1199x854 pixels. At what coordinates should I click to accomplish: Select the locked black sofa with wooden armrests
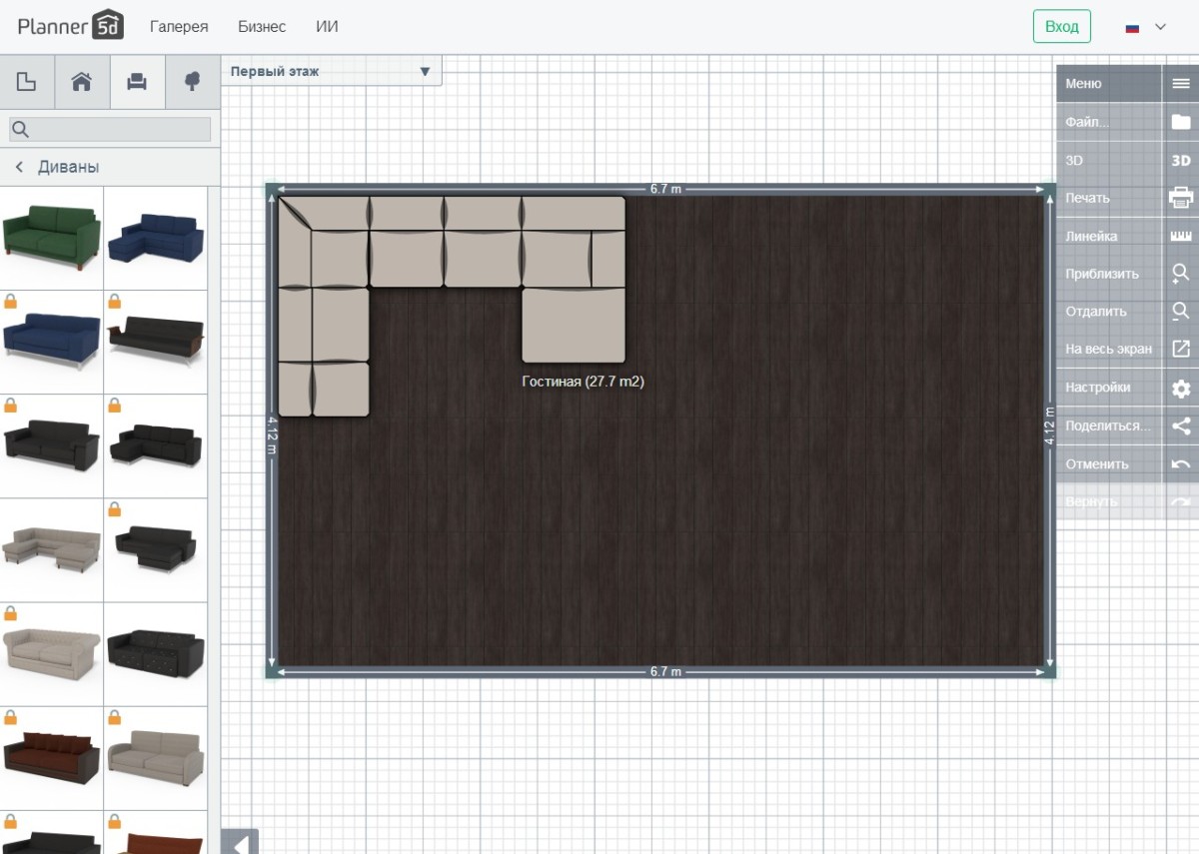coord(156,342)
